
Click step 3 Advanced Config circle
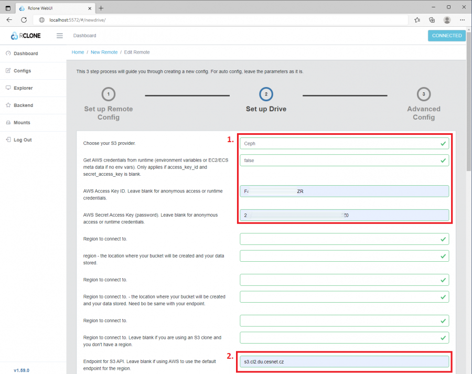pos(423,94)
